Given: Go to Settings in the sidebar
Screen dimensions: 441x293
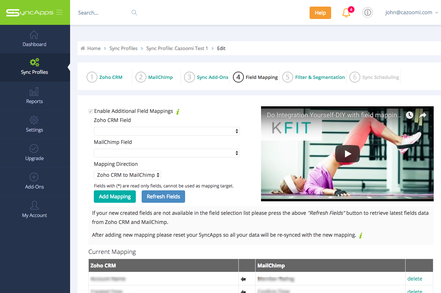Looking at the screenshot, I should [34, 124].
